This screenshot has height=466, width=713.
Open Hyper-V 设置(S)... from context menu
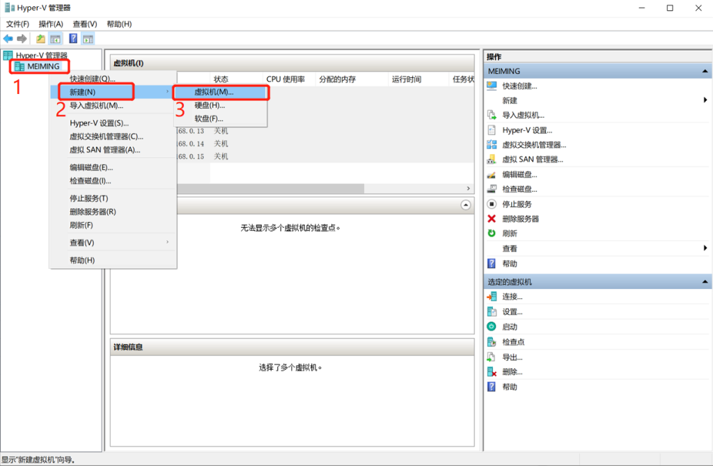pos(113,123)
